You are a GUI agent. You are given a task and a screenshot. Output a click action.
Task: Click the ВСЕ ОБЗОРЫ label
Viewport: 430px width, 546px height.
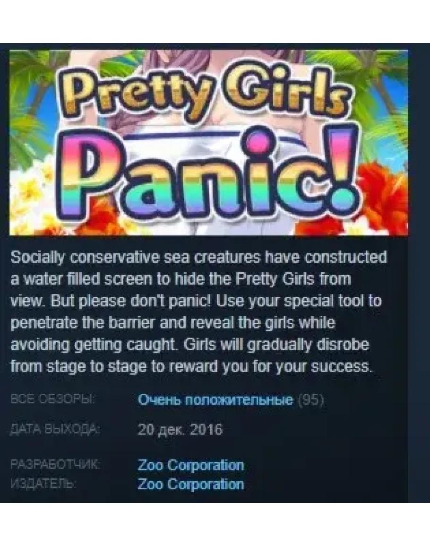pos(52,399)
